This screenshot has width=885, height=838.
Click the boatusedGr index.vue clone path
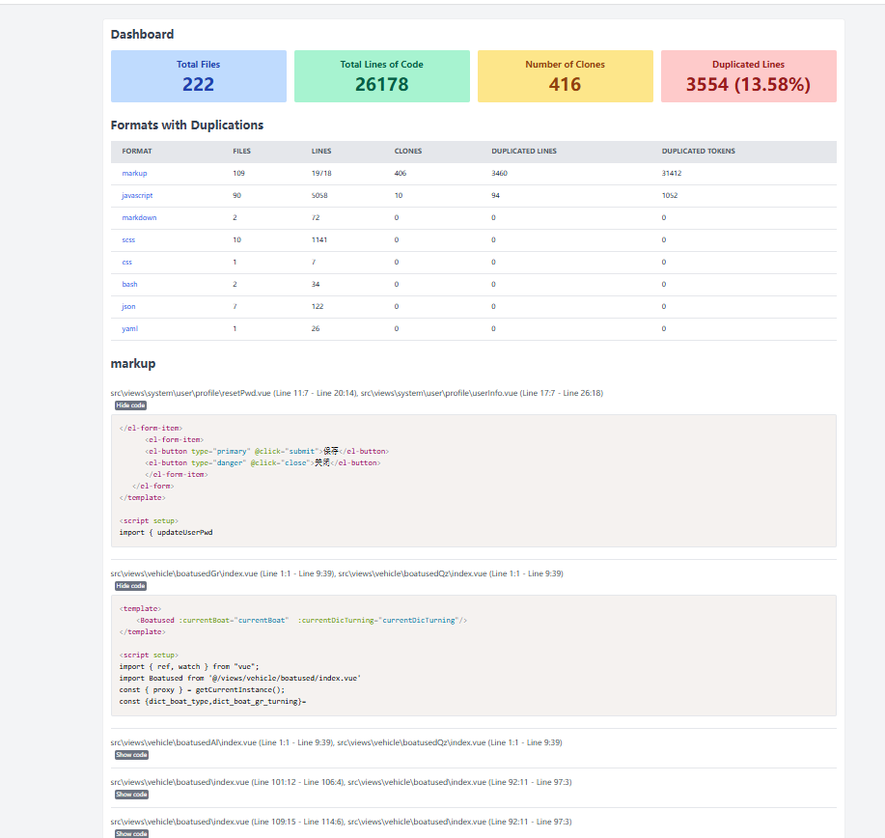(x=337, y=573)
